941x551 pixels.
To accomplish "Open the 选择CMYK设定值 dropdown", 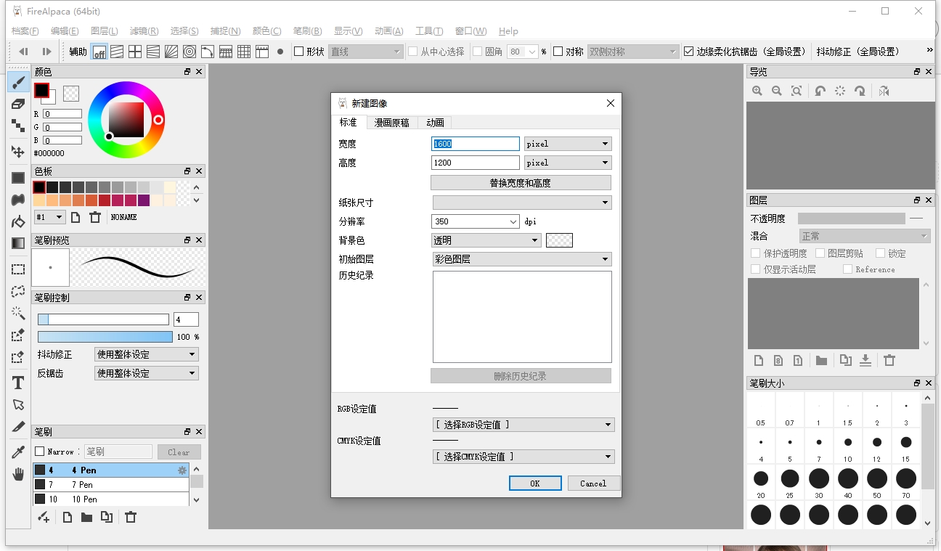I will click(x=524, y=457).
